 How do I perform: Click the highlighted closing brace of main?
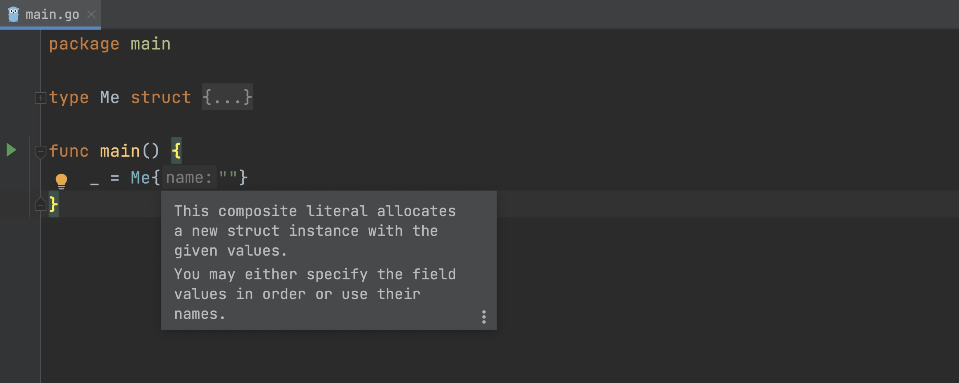tap(54, 204)
